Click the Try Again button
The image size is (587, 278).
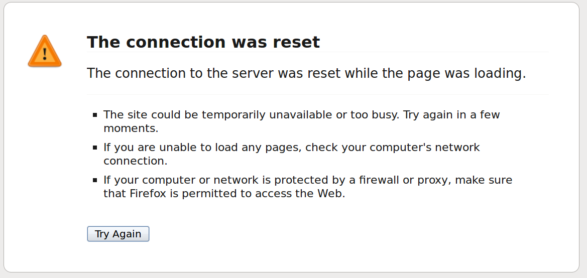pos(118,234)
